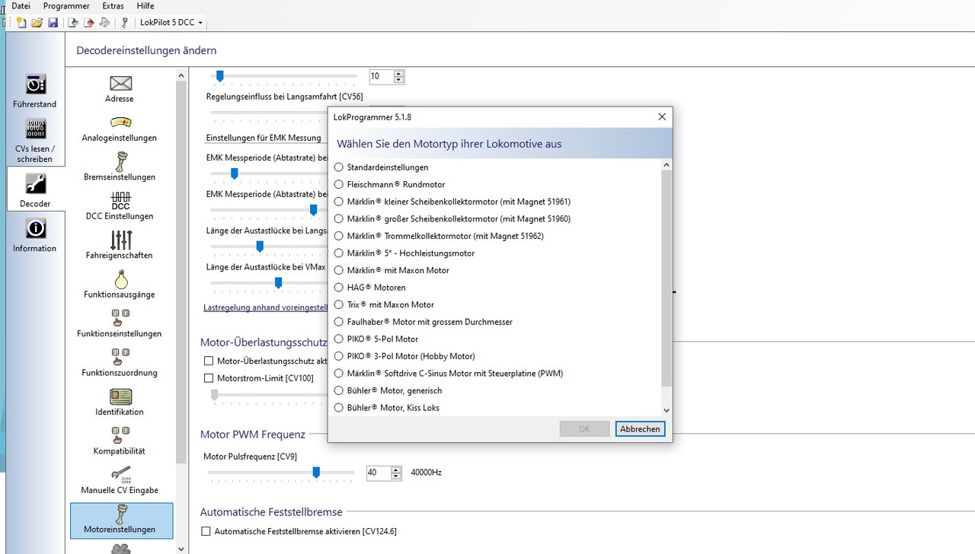Click Abbrechen in the dialog
The width and height of the screenshot is (975, 554).
click(x=640, y=428)
